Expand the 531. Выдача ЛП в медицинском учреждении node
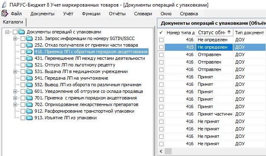The height and width of the screenshot is (156, 266). [15, 71]
